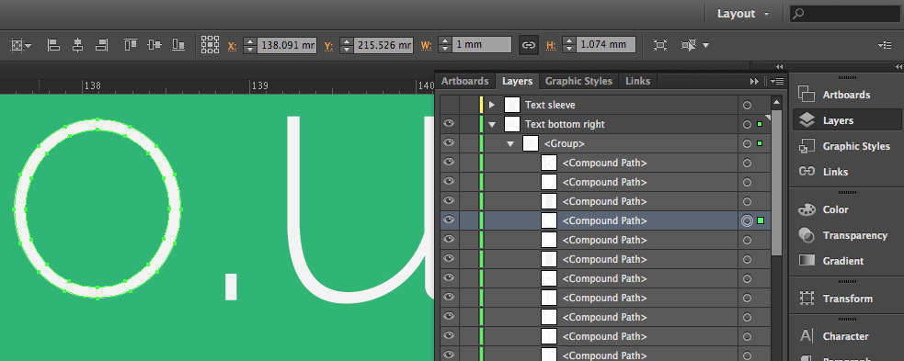The width and height of the screenshot is (904, 361).
Task: Click the Horizontal Align Right icon
Action: (x=102, y=45)
